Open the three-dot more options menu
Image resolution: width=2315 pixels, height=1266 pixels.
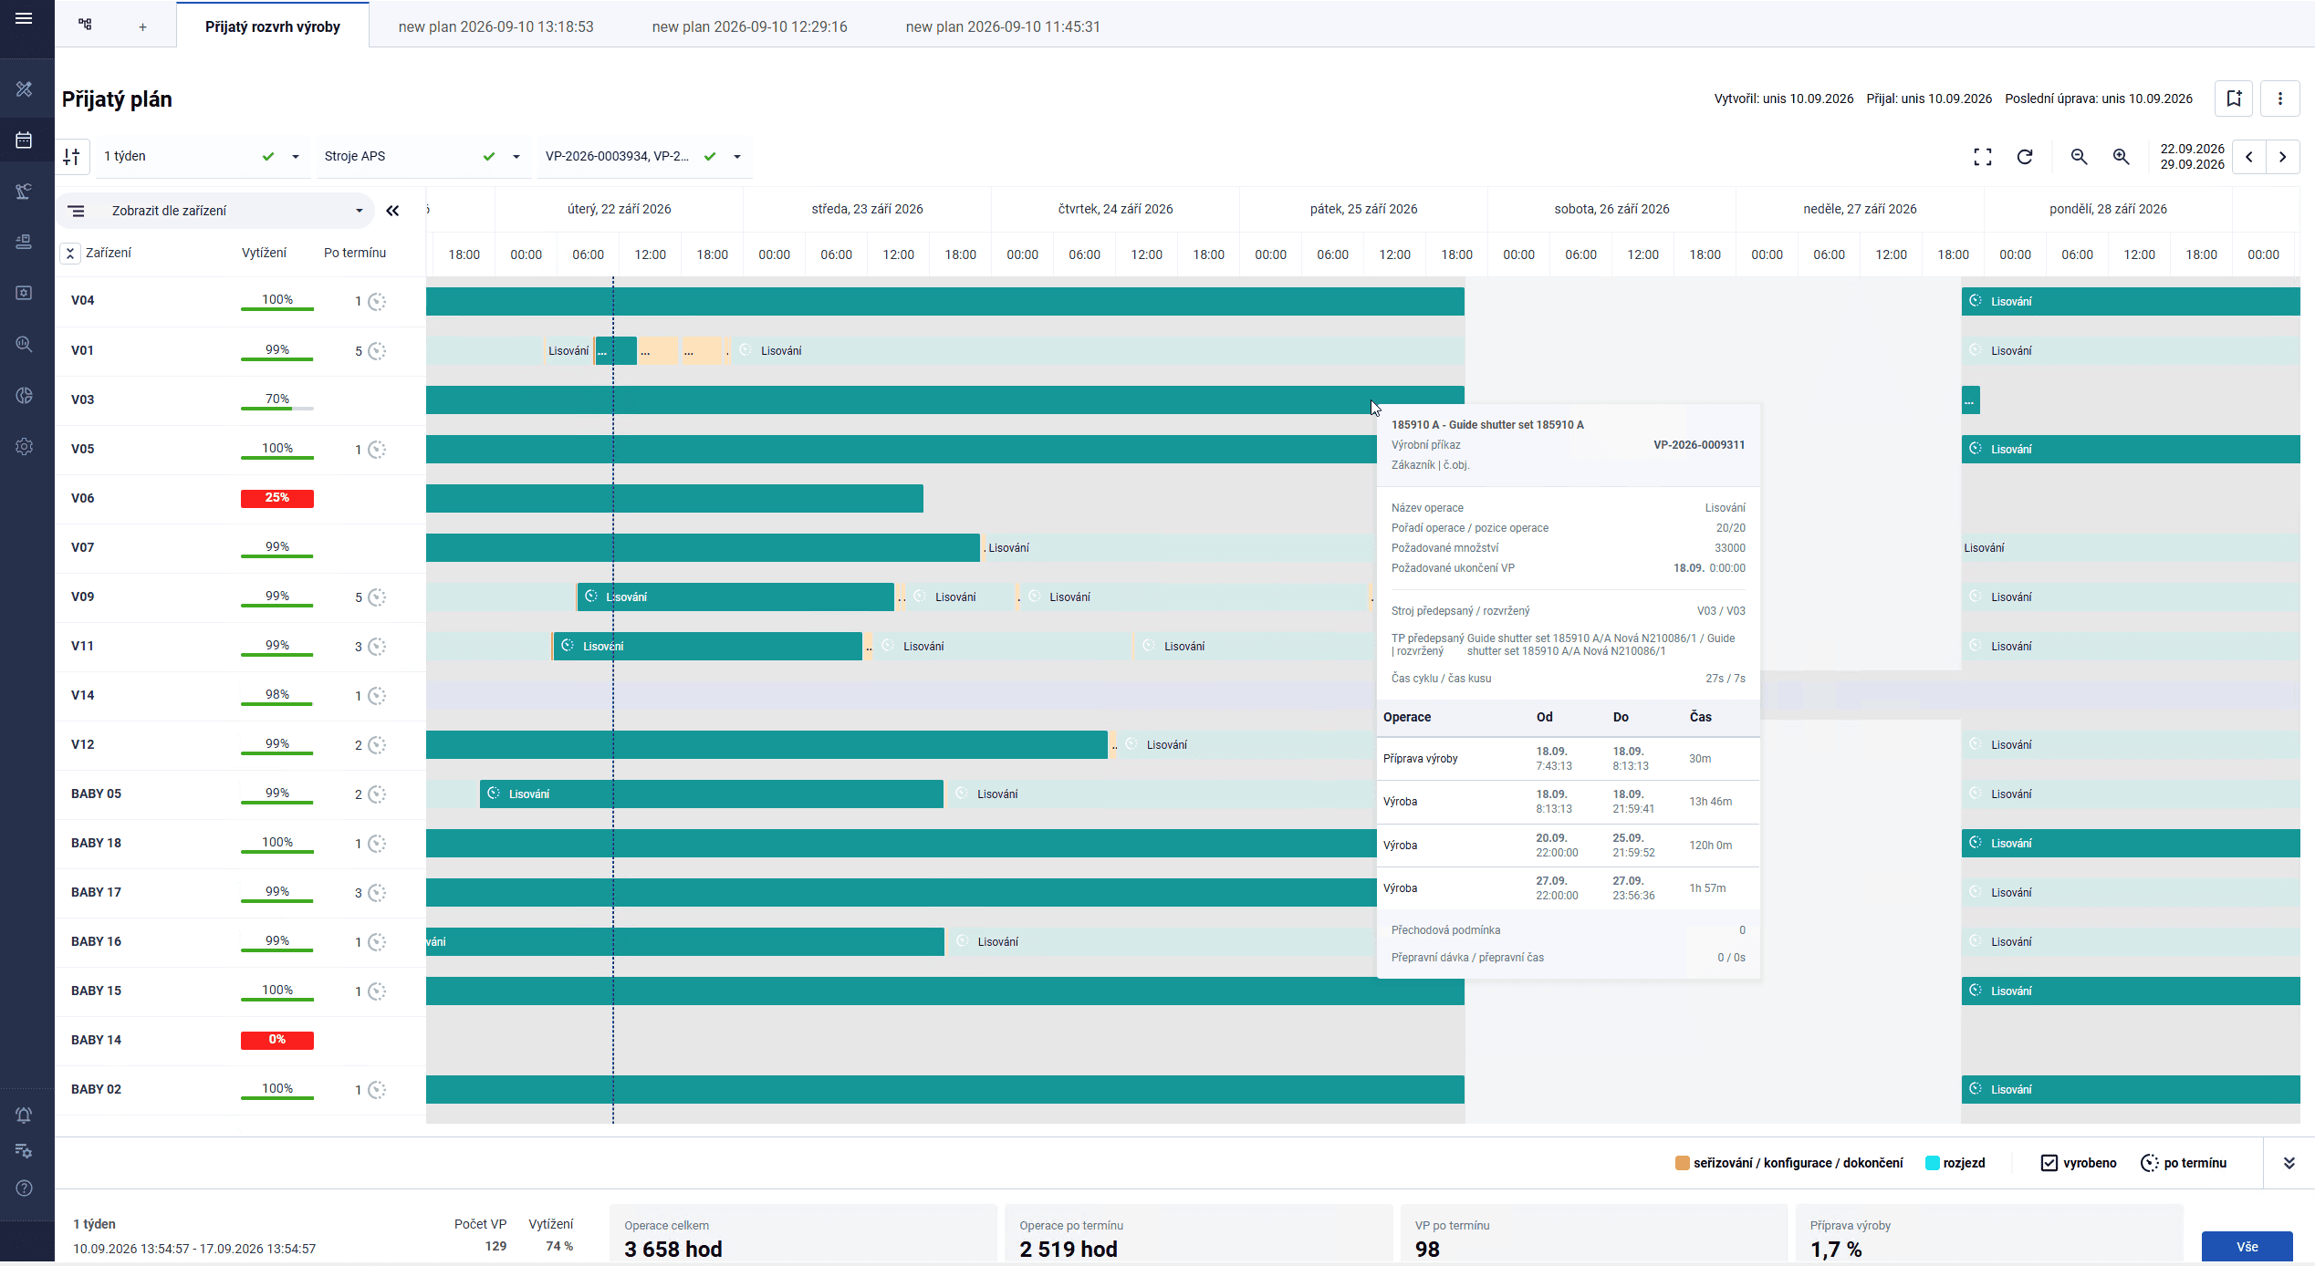[2280, 99]
